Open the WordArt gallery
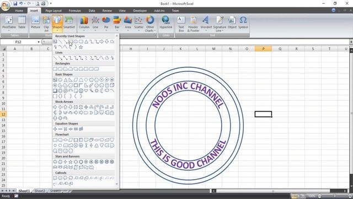Screen dimensions: 353x199 [206, 24]
